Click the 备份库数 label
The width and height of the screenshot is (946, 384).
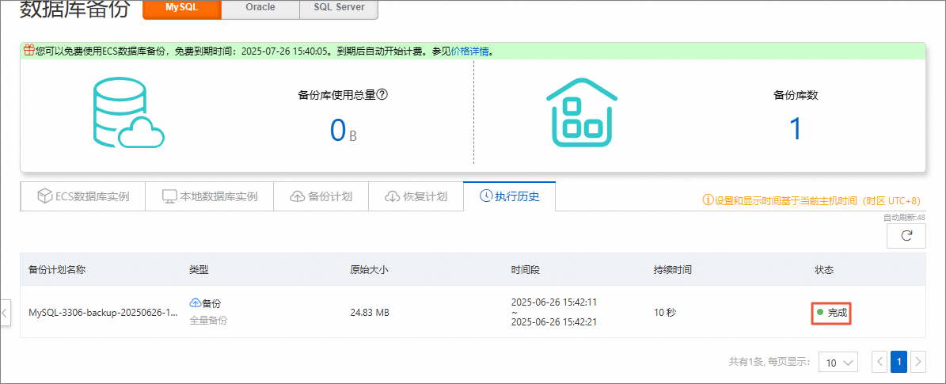pyautogui.click(x=796, y=95)
